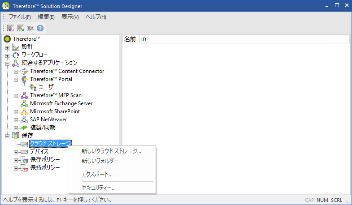The height and width of the screenshot is (205, 352).
Task: Click the Therefore root node icon
Action: [x=7, y=39]
